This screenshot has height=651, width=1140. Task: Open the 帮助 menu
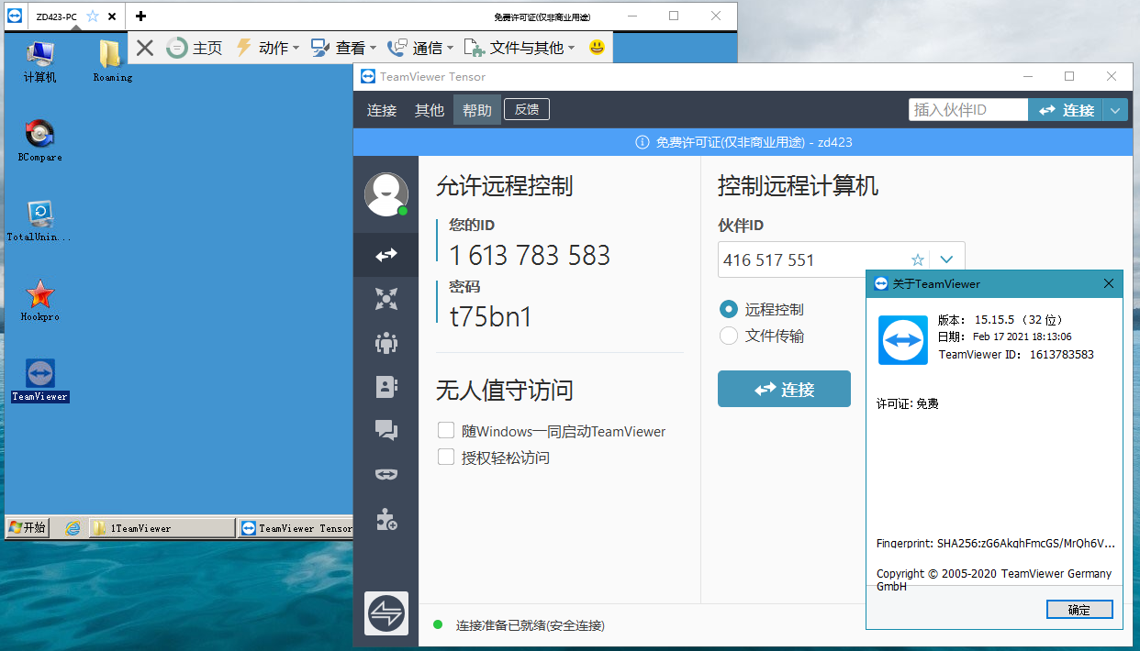(x=477, y=110)
